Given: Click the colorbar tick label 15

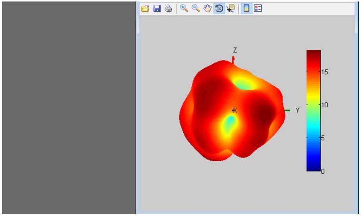Looking at the screenshot, I should tap(325, 72).
